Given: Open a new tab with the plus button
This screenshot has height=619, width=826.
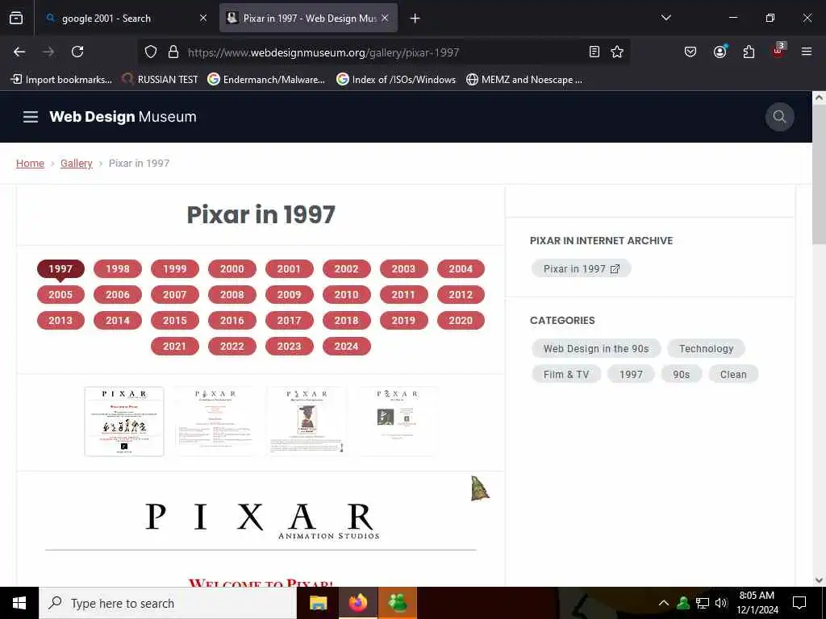Looking at the screenshot, I should point(415,19).
